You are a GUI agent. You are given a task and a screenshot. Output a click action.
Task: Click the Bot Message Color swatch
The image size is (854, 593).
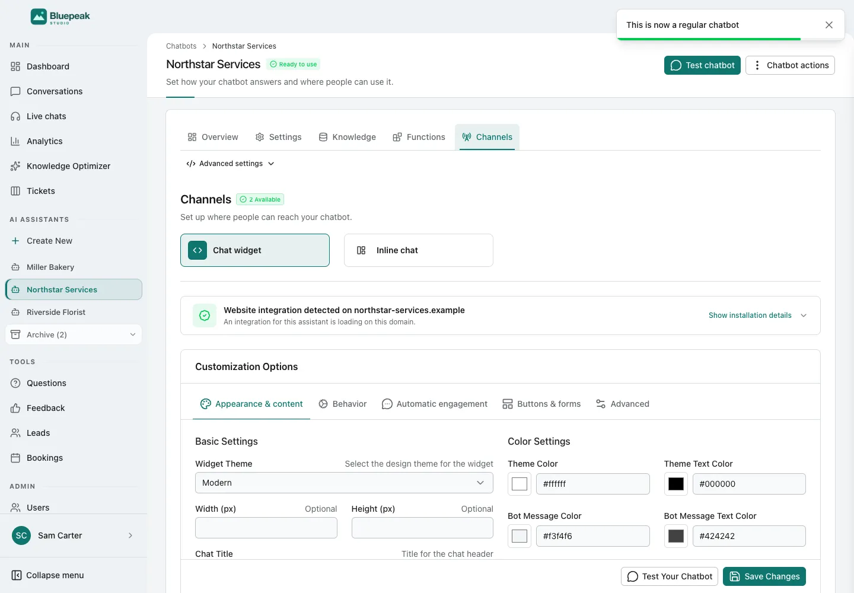520,536
